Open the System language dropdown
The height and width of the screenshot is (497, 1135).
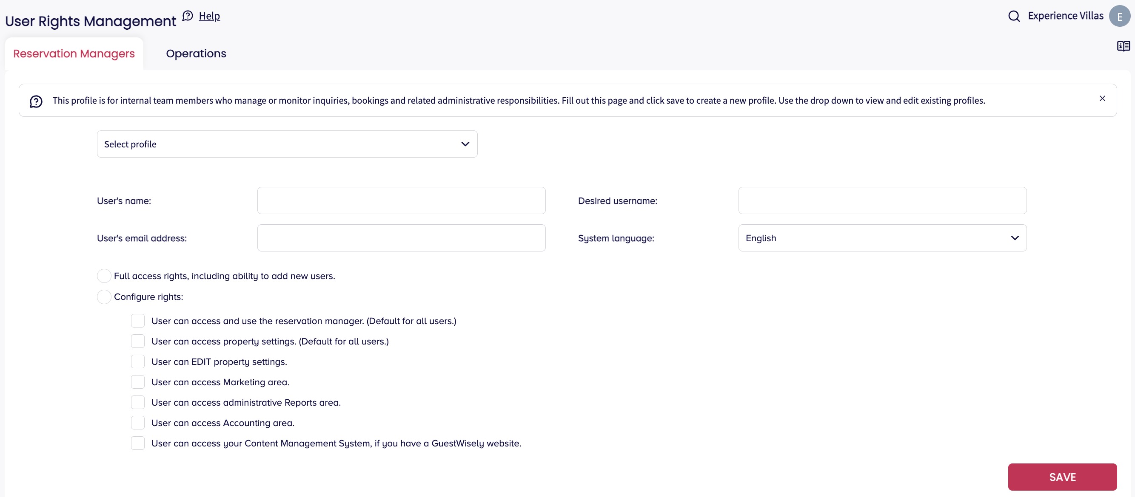882,238
